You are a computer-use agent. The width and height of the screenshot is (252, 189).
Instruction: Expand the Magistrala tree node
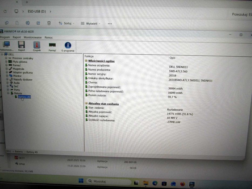point(7,69)
